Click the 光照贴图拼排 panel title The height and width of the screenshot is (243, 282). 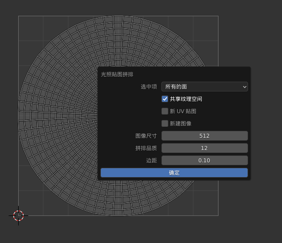point(117,74)
